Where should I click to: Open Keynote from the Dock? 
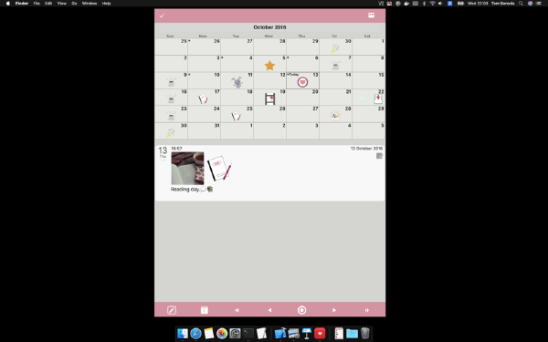click(x=307, y=333)
